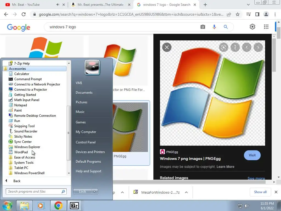The image size is (281, 211).
Task: Open 7-Zip from the taskbar
Action: pyautogui.click(x=74, y=206)
